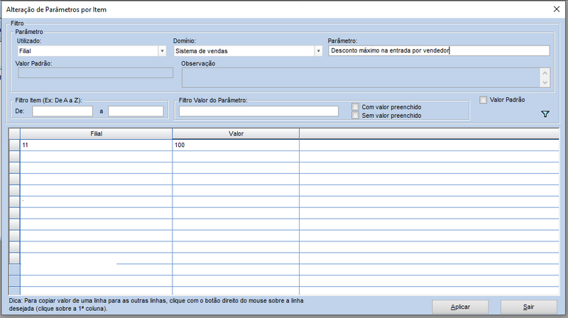Click the Filtro Valor do Parâmetro field
This screenshot has height=318, width=568.
(258, 111)
